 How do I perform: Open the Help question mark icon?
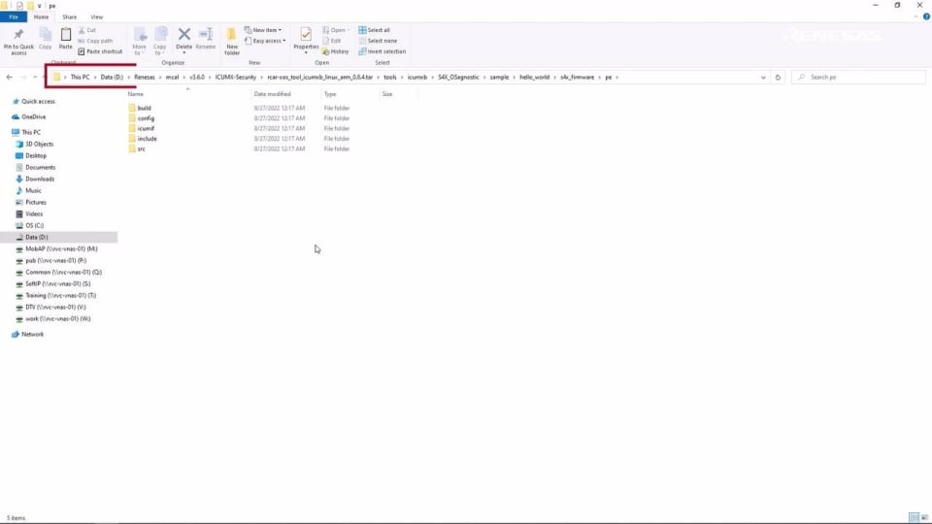926,16
